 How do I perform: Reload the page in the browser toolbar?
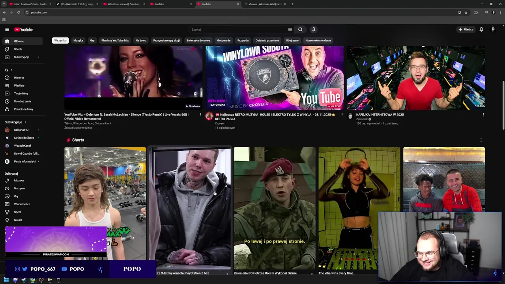pos(19,12)
